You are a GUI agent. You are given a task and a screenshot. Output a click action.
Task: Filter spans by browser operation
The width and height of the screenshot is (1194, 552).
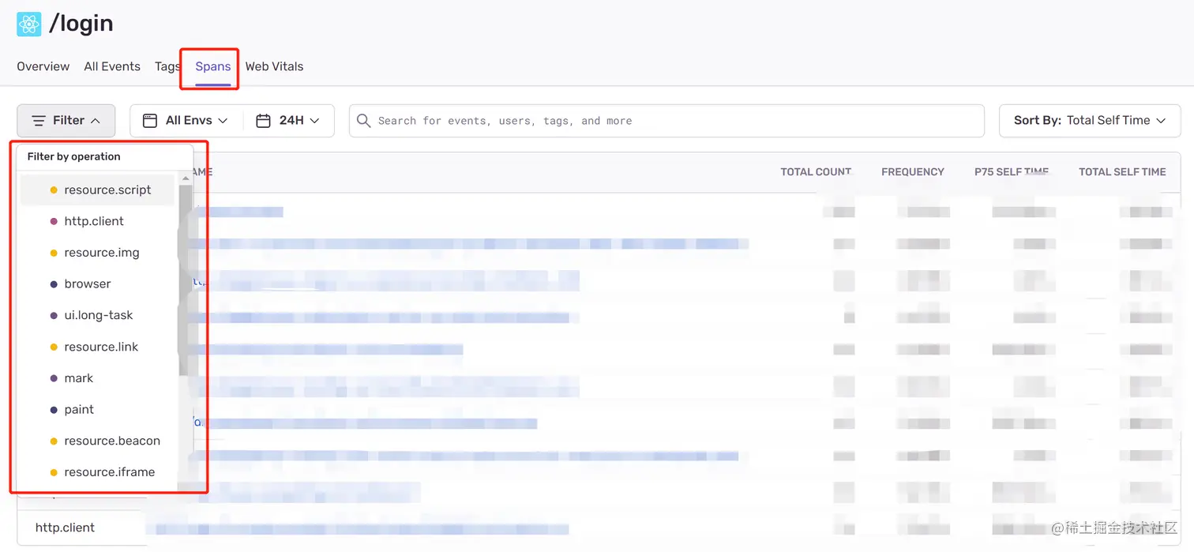coord(97,284)
